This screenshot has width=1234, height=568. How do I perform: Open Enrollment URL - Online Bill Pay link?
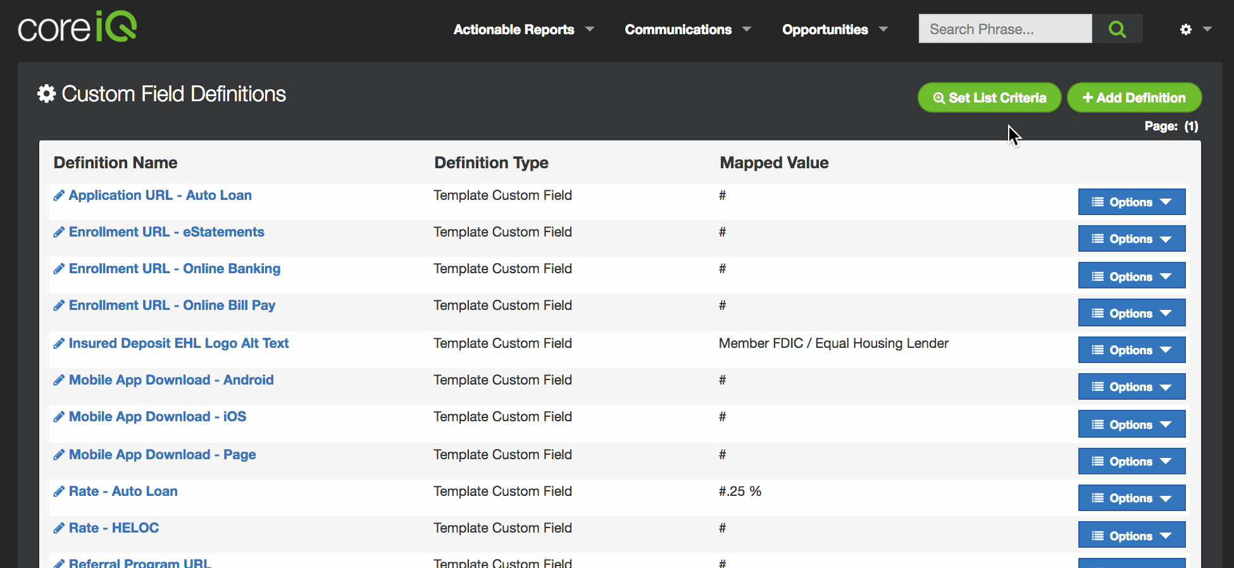tap(171, 306)
